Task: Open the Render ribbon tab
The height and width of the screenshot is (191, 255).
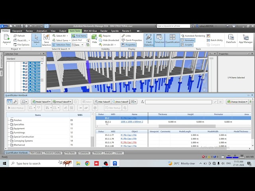Action: pos(104,31)
